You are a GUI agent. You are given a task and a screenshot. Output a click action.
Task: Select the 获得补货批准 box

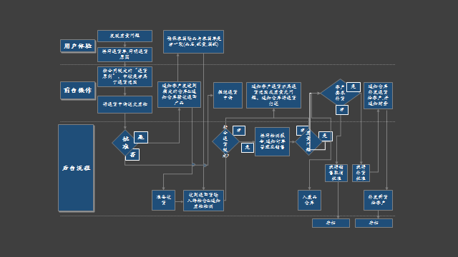point(361,173)
